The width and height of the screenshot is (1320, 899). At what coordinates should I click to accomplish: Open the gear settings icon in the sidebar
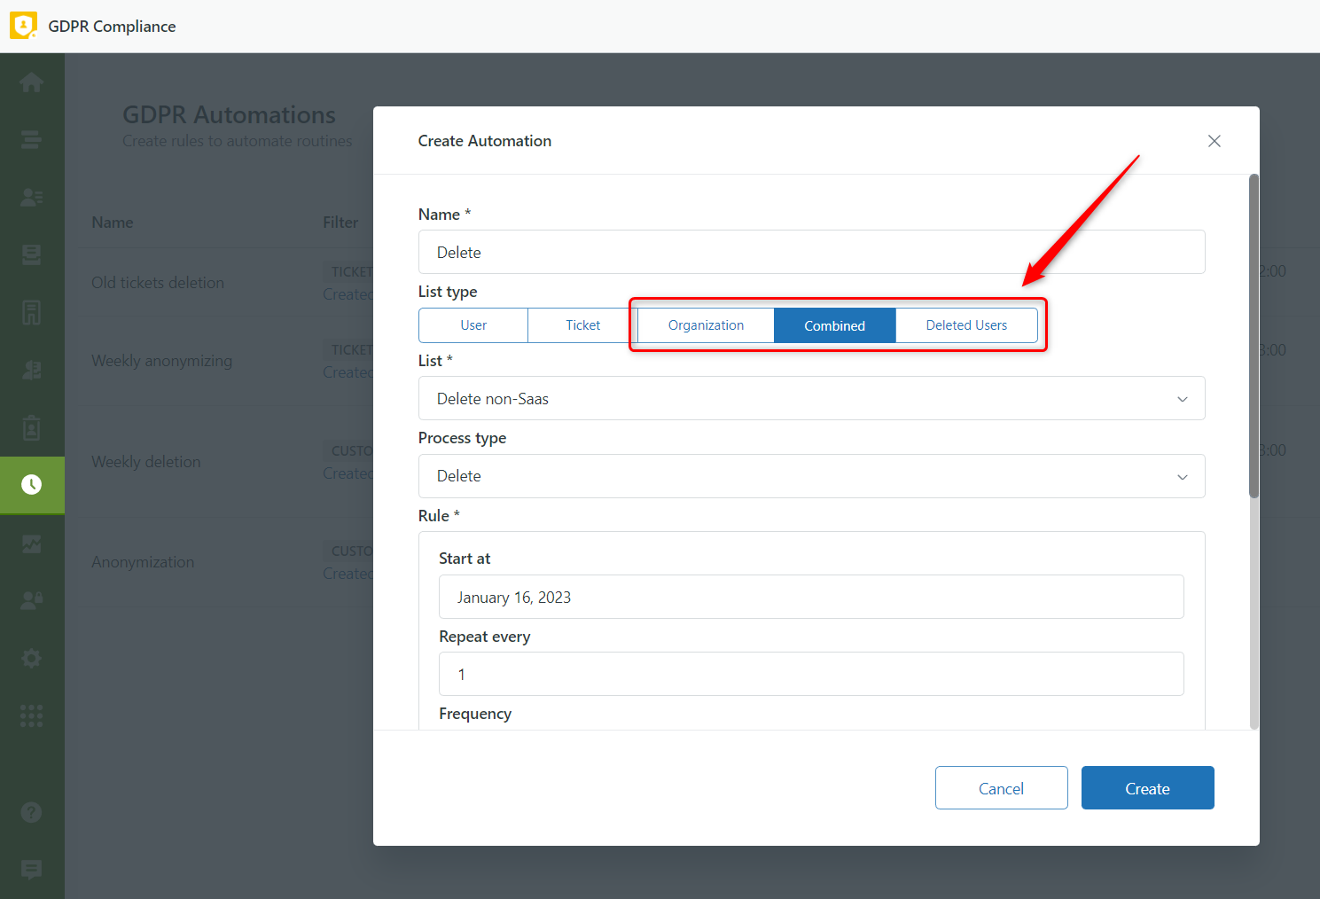tap(32, 658)
